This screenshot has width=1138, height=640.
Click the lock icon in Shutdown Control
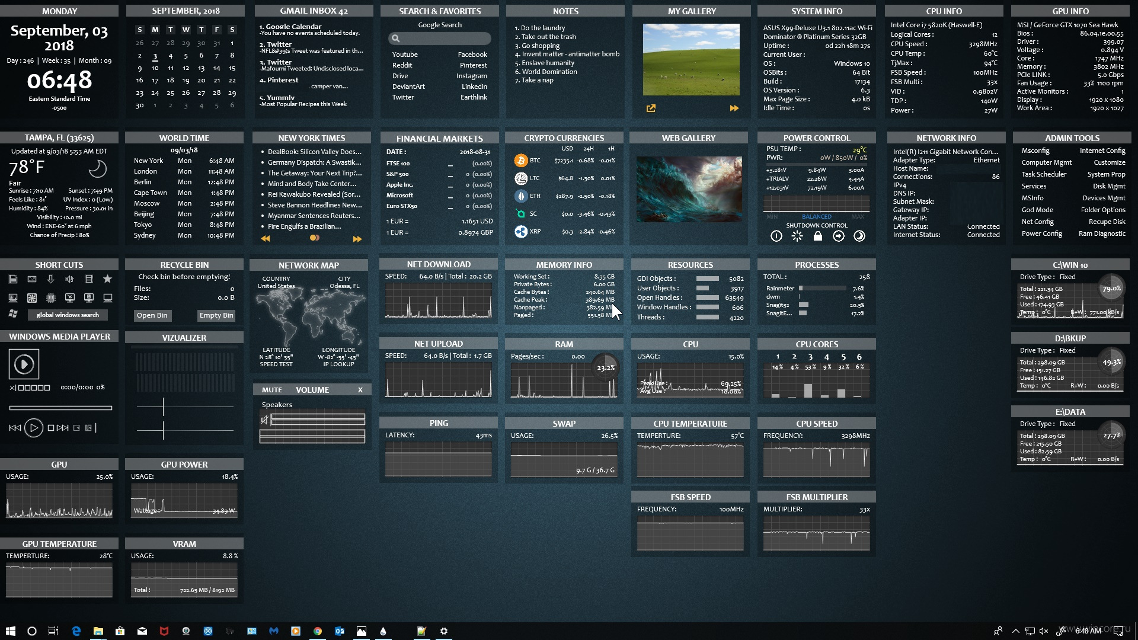click(818, 236)
